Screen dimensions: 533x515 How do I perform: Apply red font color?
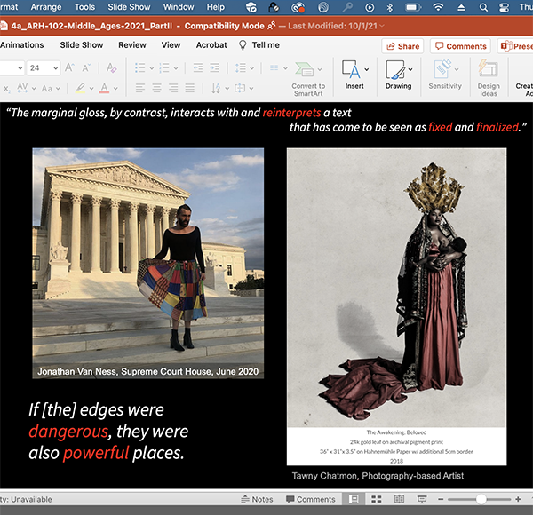click(x=104, y=88)
